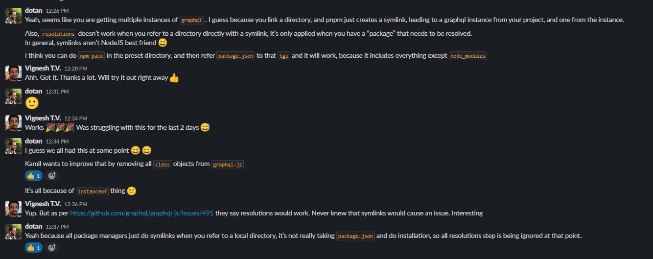The image size is (653, 259).
Task: Toggle the thumbs-up reaction on the last message
Action: coord(34,248)
